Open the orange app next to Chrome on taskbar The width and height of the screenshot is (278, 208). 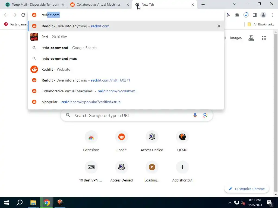60,203
